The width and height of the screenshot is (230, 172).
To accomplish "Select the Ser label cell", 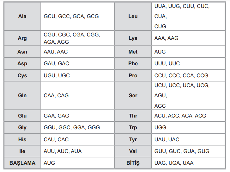I will 133,96.
